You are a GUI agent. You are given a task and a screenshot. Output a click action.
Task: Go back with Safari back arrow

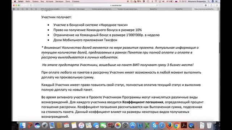(x=22, y=5)
